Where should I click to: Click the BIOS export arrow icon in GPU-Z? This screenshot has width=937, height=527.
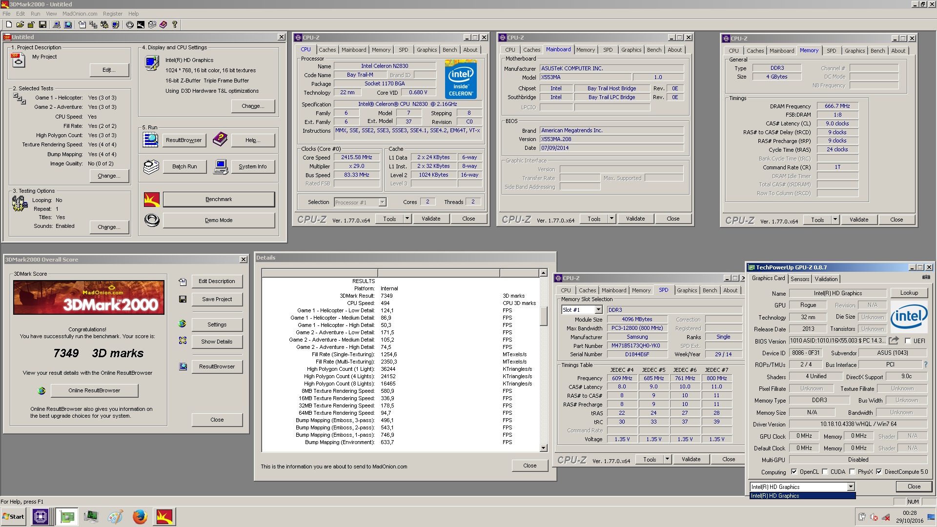(894, 341)
